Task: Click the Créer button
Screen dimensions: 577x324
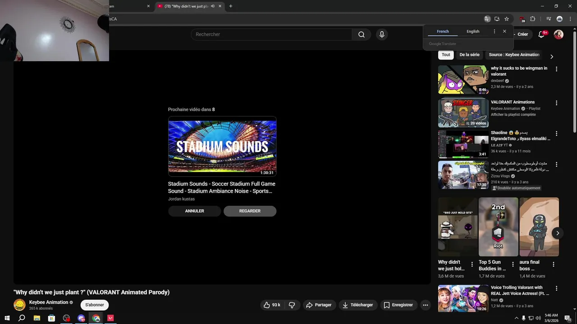Action: click(x=522, y=35)
